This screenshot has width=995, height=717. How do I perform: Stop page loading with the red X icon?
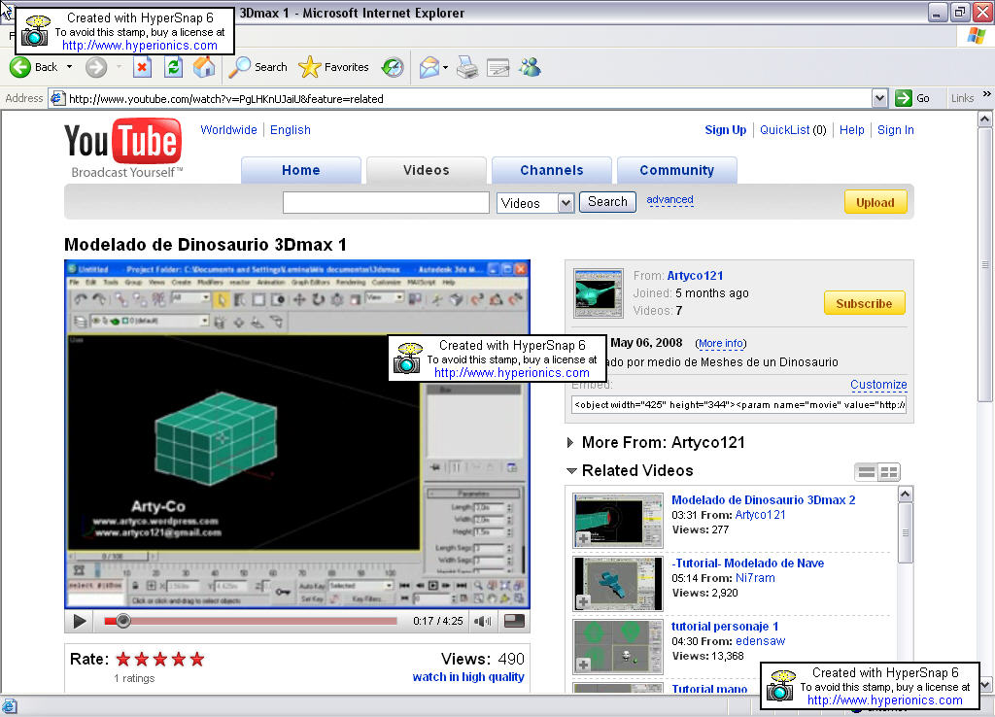142,67
